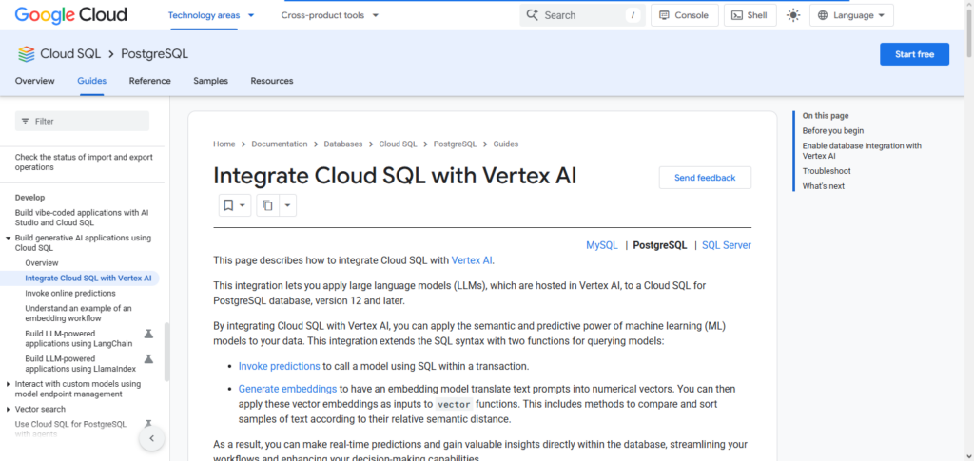
Task: Click the Start free button
Action: (914, 54)
